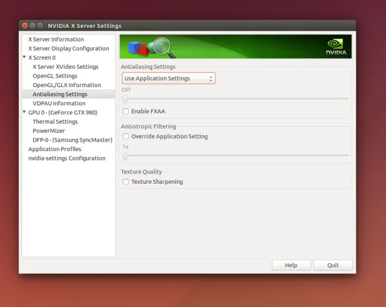Select DFP-0 Samsung SyncMaster entry

[x=72, y=140]
